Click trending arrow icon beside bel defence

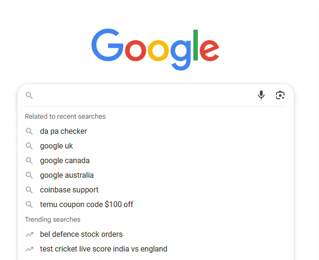[x=29, y=234]
